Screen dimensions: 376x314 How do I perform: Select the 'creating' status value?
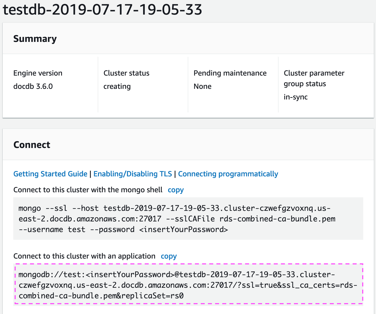point(117,86)
